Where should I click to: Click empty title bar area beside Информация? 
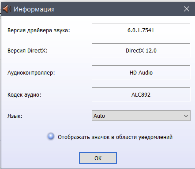coord(118,9)
